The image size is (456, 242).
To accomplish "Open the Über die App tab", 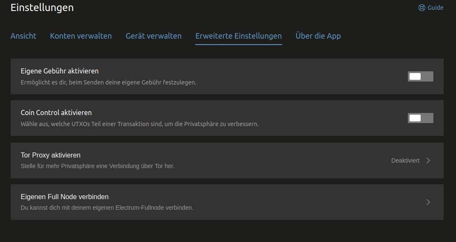I will pos(318,36).
